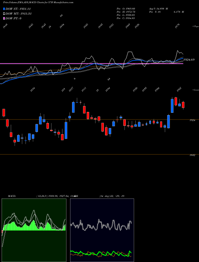199x262 pixels.
Task: Click the rotated 1978 top label
Action: [178, 26]
